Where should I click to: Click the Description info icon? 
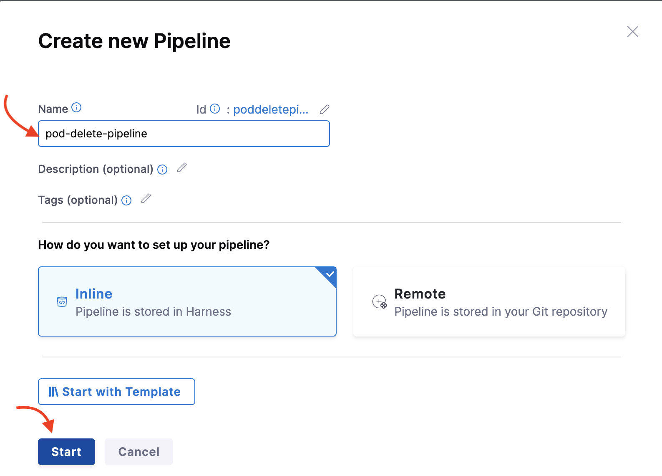click(162, 170)
